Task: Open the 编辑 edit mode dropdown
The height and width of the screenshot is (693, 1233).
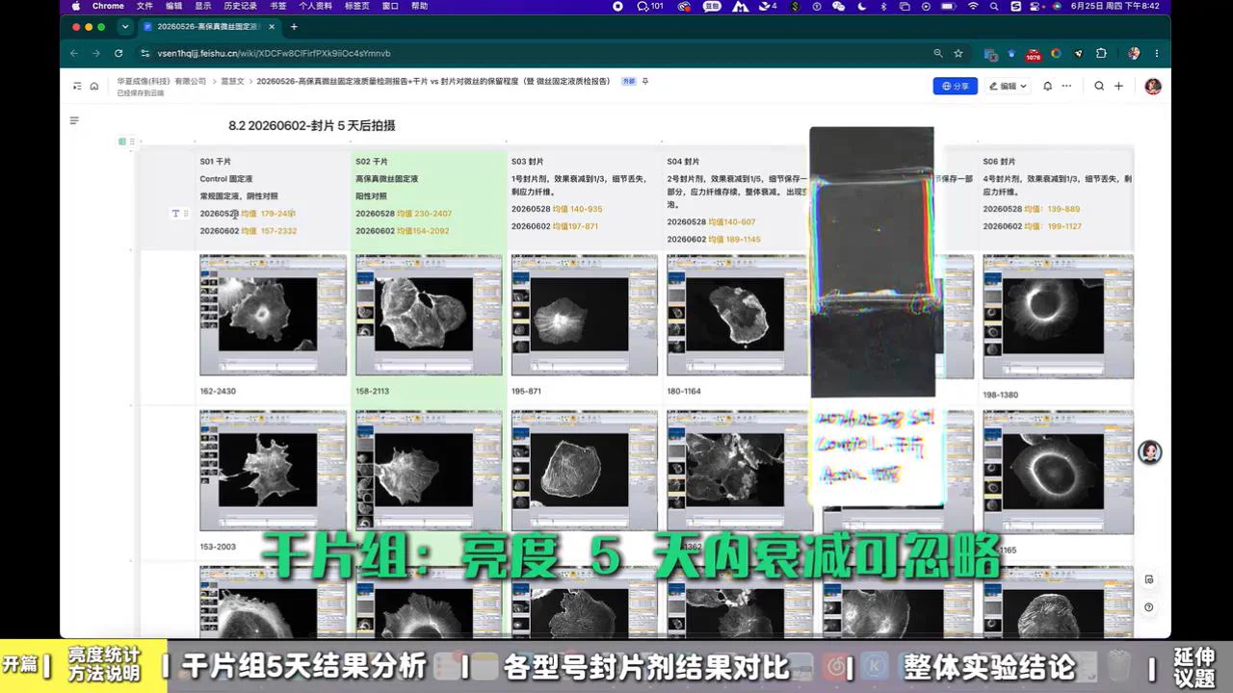Action: [x=1008, y=86]
